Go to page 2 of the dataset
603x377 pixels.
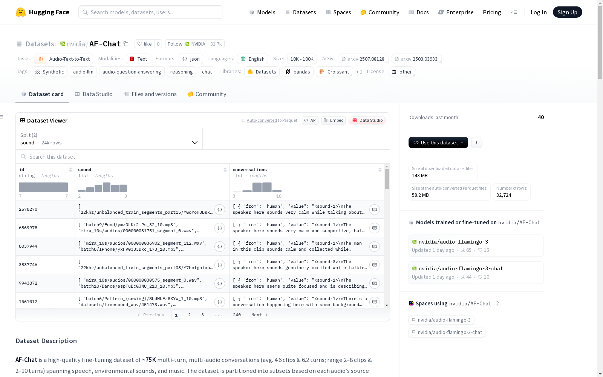[189, 315]
